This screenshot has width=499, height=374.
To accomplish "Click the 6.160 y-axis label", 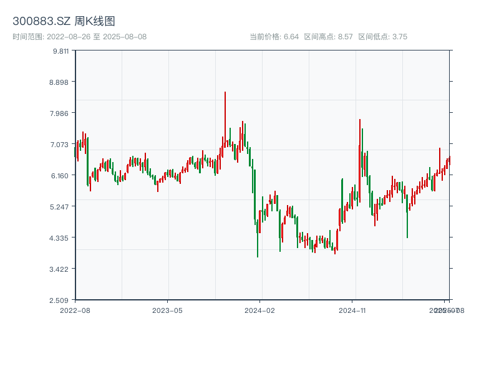I will pos(61,176).
